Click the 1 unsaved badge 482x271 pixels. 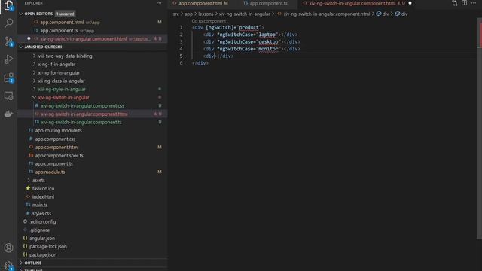[x=66, y=14]
